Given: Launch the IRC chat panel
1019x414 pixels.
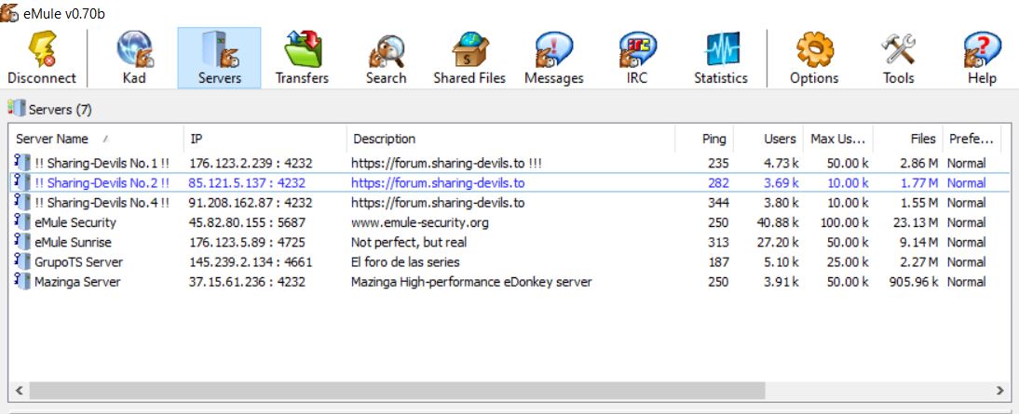Looking at the screenshot, I should tap(637, 58).
